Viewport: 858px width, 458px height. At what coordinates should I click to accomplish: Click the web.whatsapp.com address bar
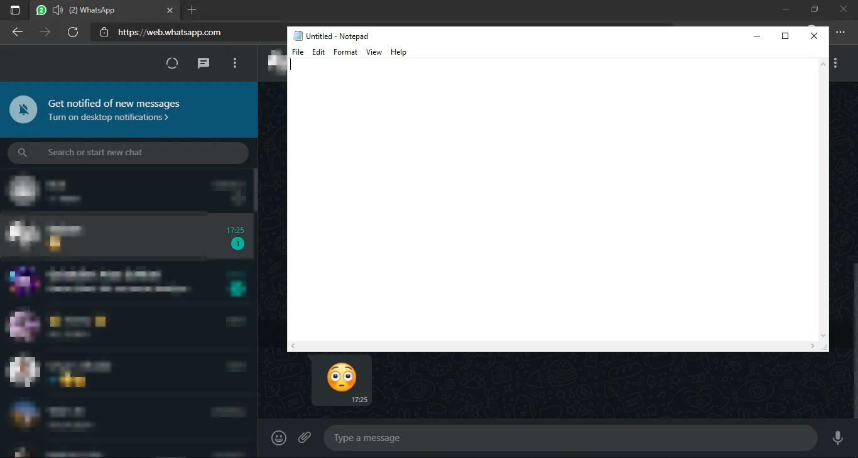169,32
